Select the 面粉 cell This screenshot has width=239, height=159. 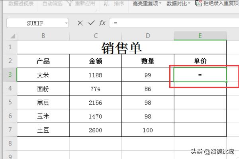[x=43, y=89]
